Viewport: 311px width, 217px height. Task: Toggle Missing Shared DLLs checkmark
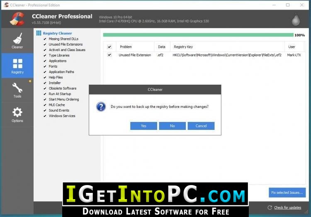click(45, 39)
